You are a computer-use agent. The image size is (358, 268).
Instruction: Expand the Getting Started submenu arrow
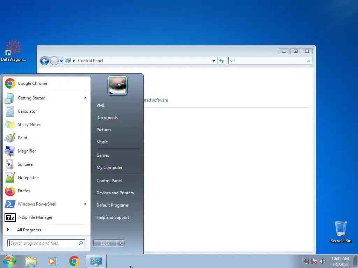[85, 98]
